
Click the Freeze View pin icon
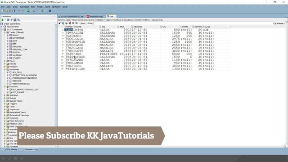point(59,23)
